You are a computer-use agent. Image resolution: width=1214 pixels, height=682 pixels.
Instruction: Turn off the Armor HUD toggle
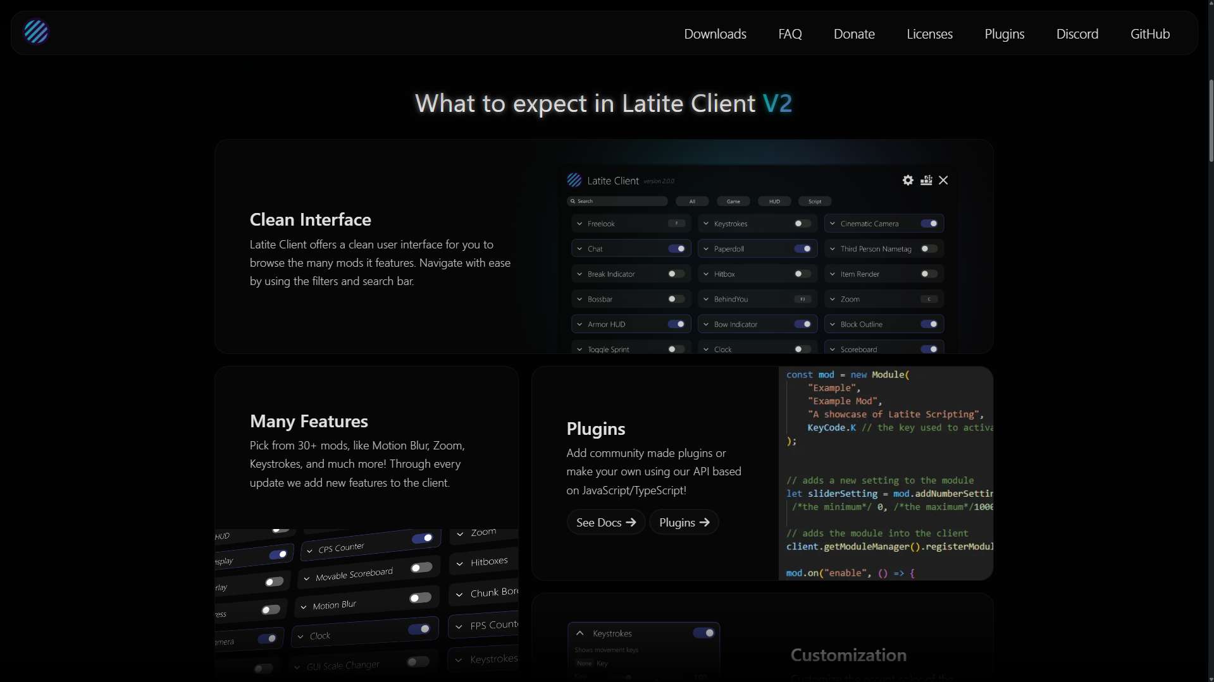coord(676,324)
